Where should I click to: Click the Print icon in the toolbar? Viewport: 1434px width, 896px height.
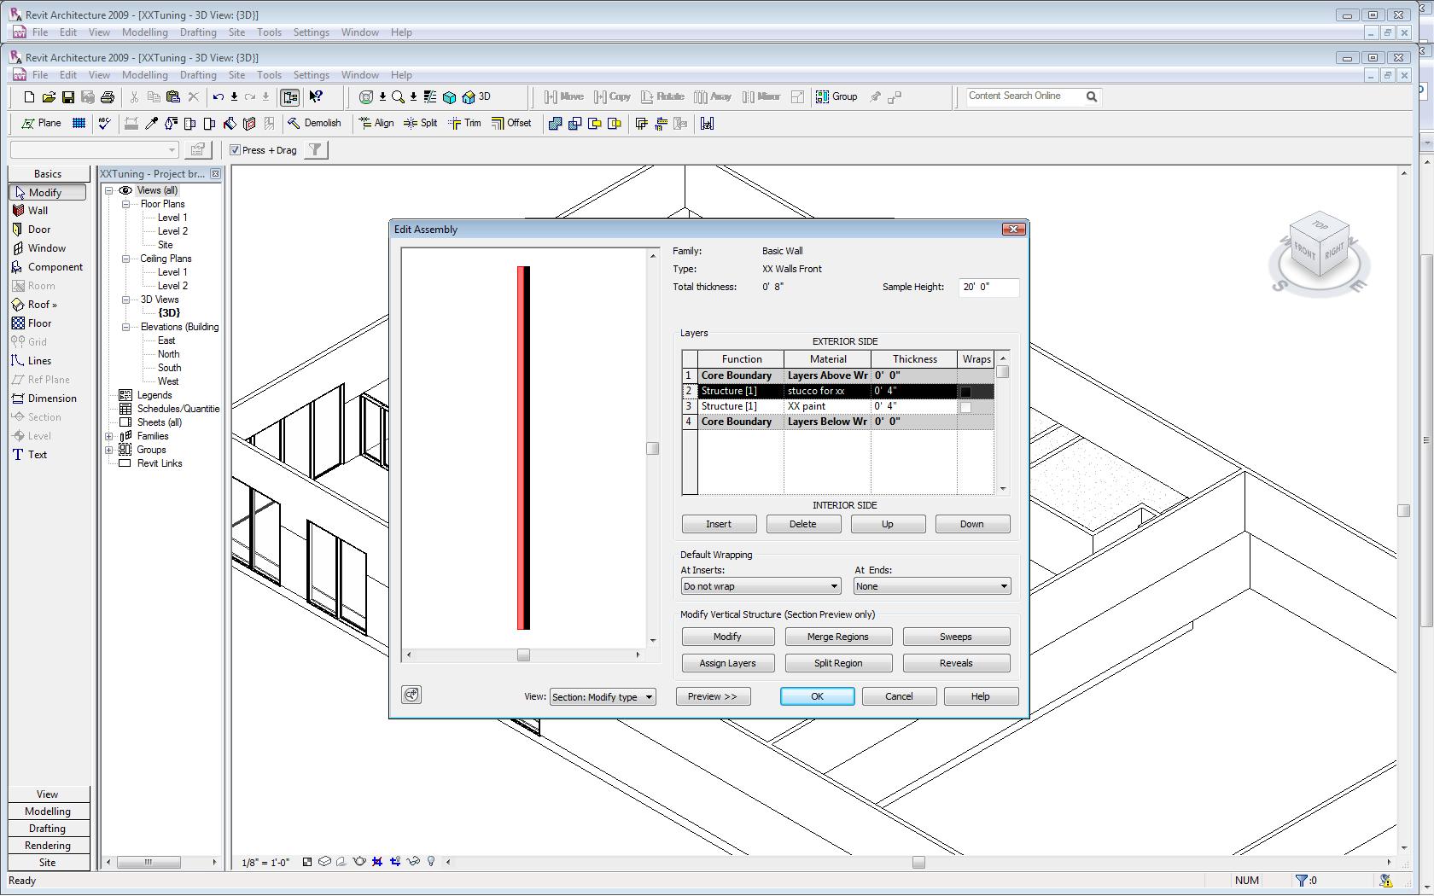tap(108, 97)
